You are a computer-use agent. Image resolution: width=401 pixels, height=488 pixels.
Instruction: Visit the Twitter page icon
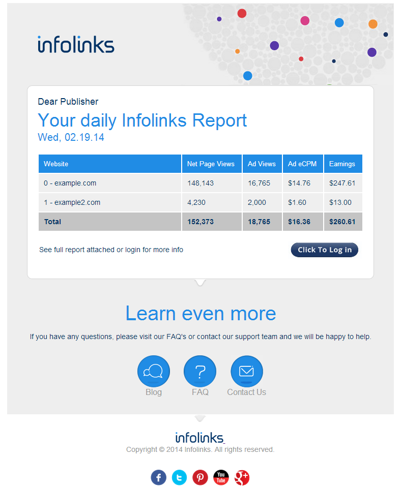click(179, 477)
